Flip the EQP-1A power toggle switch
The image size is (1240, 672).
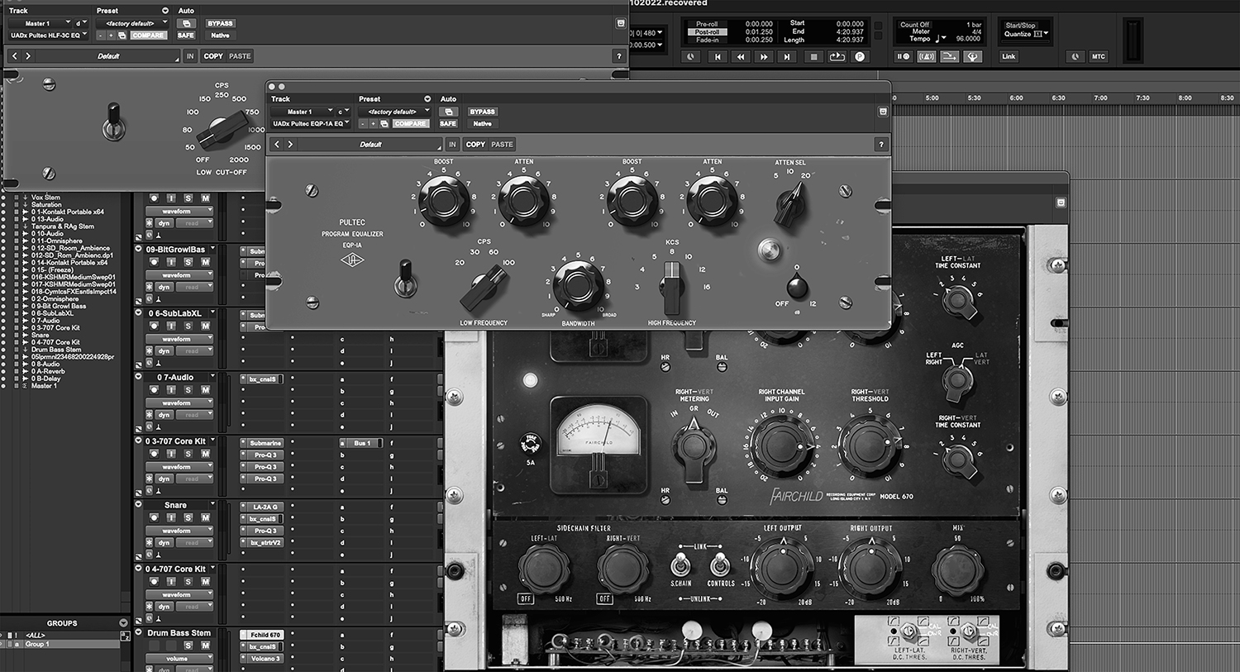(x=404, y=278)
